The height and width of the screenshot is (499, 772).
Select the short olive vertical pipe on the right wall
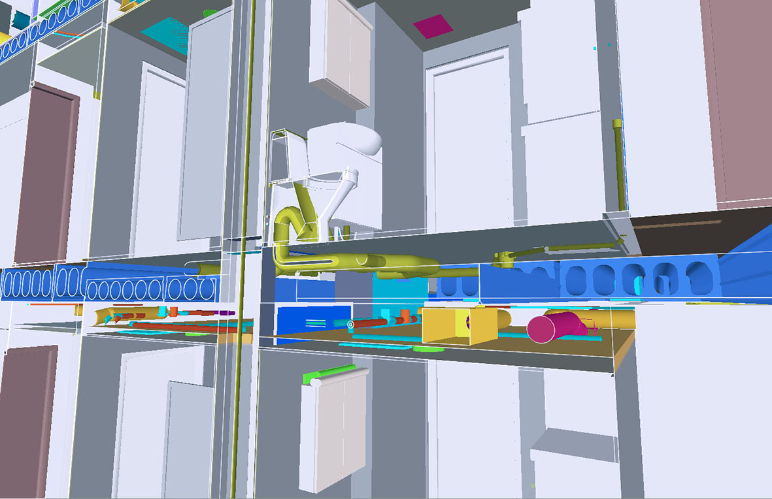click(618, 163)
